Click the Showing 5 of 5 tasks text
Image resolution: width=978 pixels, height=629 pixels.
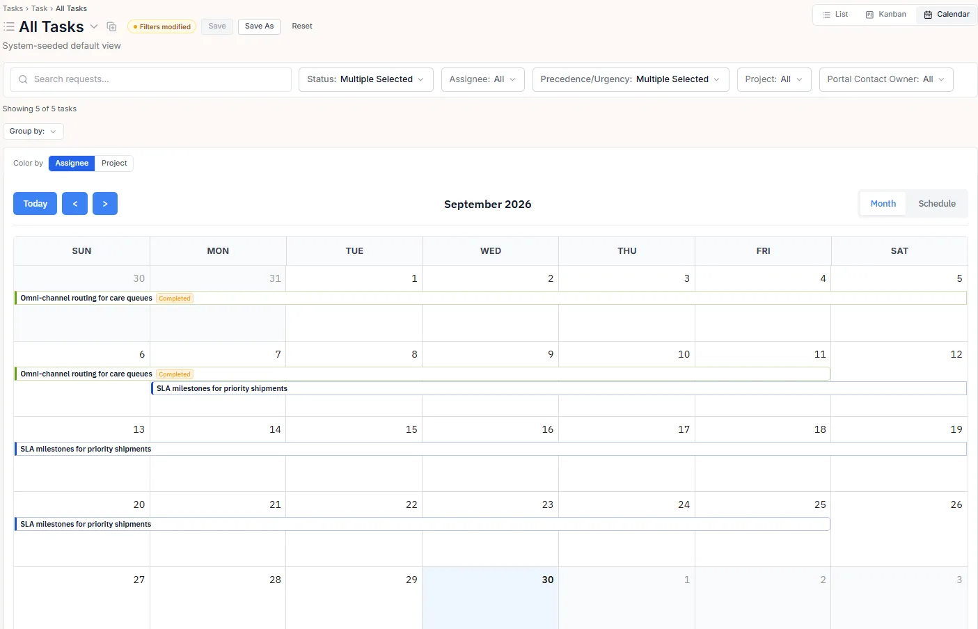[40, 109]
